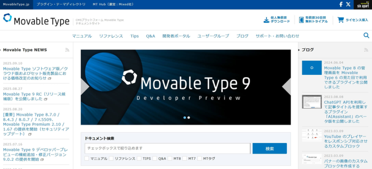Open the Q&A nav item
The width and height of the screenshot is (372, 169).
(x=151, y=36)
